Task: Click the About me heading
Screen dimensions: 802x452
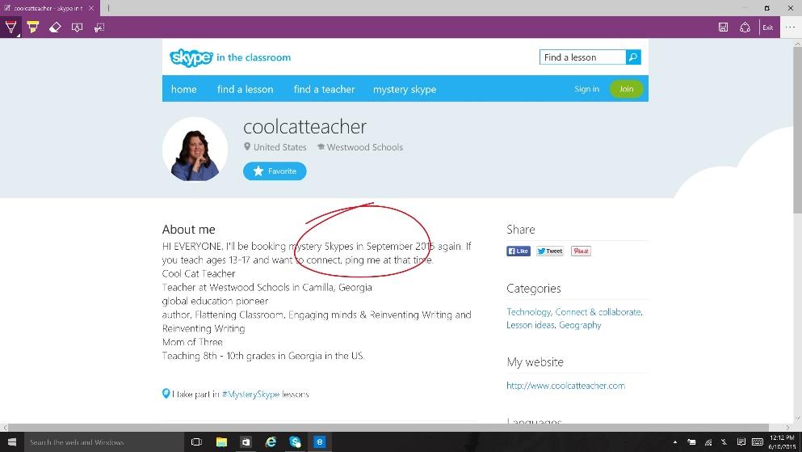Action: [189, 230]
